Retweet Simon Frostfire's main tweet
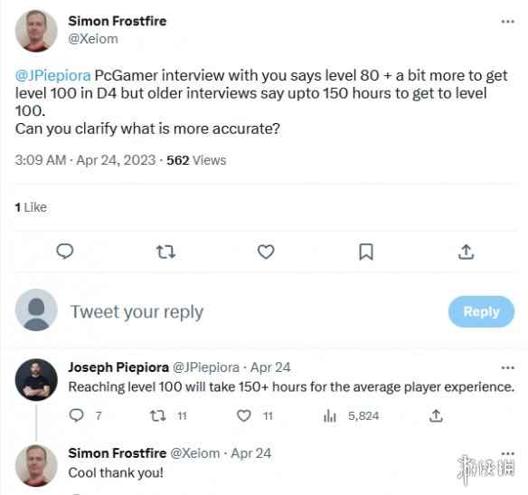528x495 pixels. tap(165, 252)
